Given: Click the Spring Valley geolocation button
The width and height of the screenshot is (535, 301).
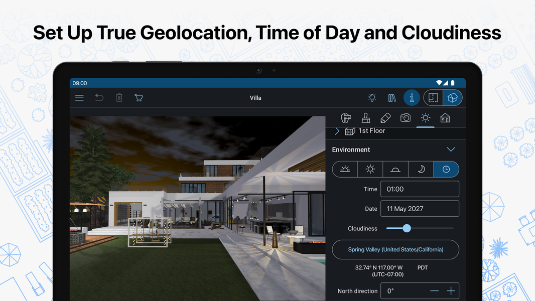Looking at the screenshot, I should click(395, 249).
